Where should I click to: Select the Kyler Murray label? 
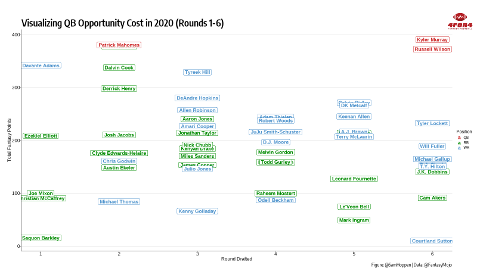click(432, 40)
